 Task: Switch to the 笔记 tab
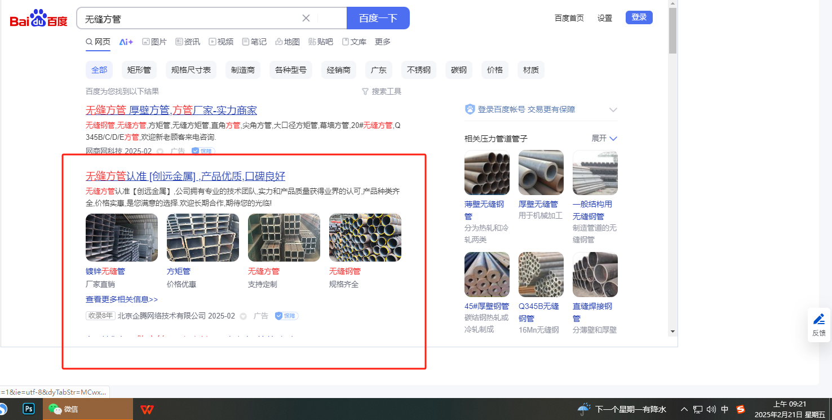[x=254, y=42]
